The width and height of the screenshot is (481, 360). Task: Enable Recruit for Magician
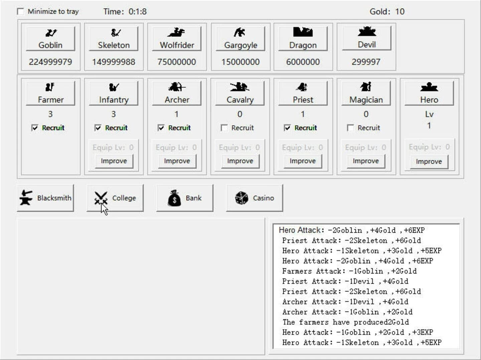pos(350,128)
